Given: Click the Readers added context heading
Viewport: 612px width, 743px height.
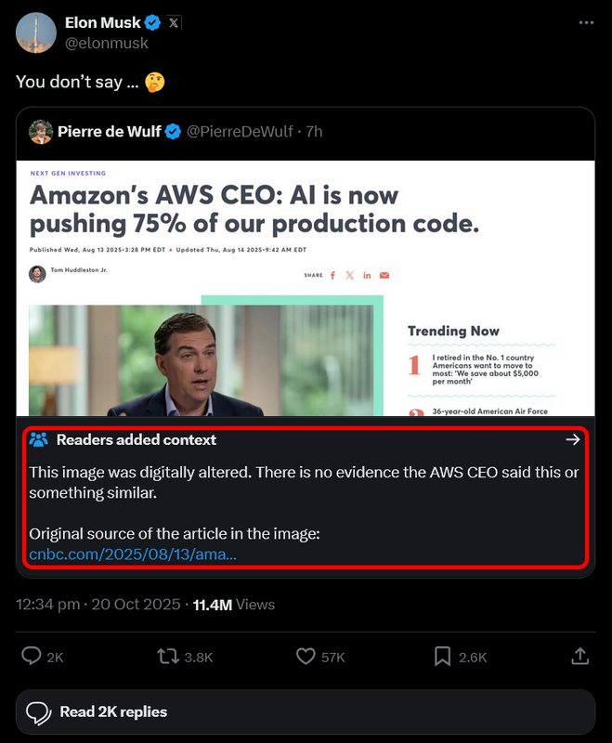Looking at the screenshot, I should coord(137,439).
